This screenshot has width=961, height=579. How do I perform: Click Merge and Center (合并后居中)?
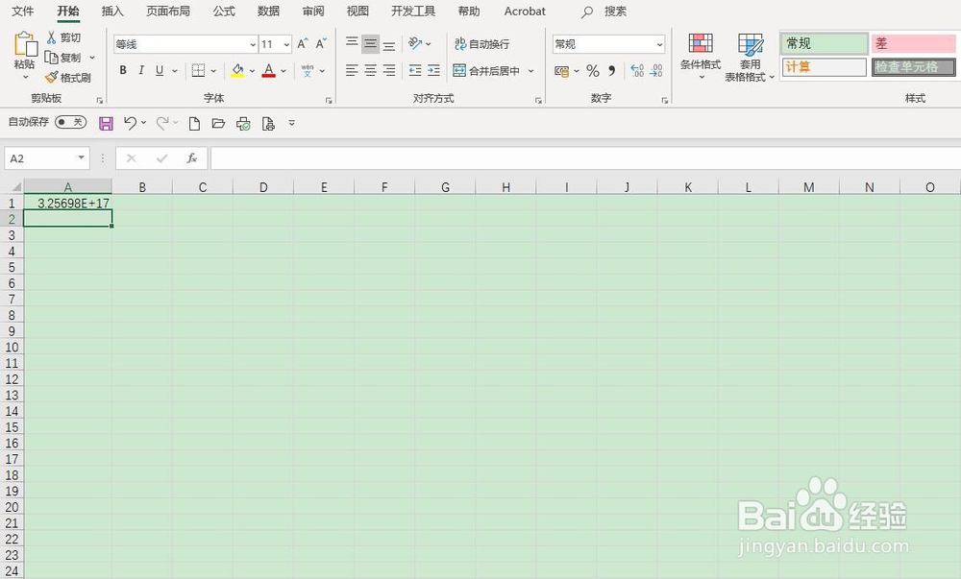[x=486, y=71]
